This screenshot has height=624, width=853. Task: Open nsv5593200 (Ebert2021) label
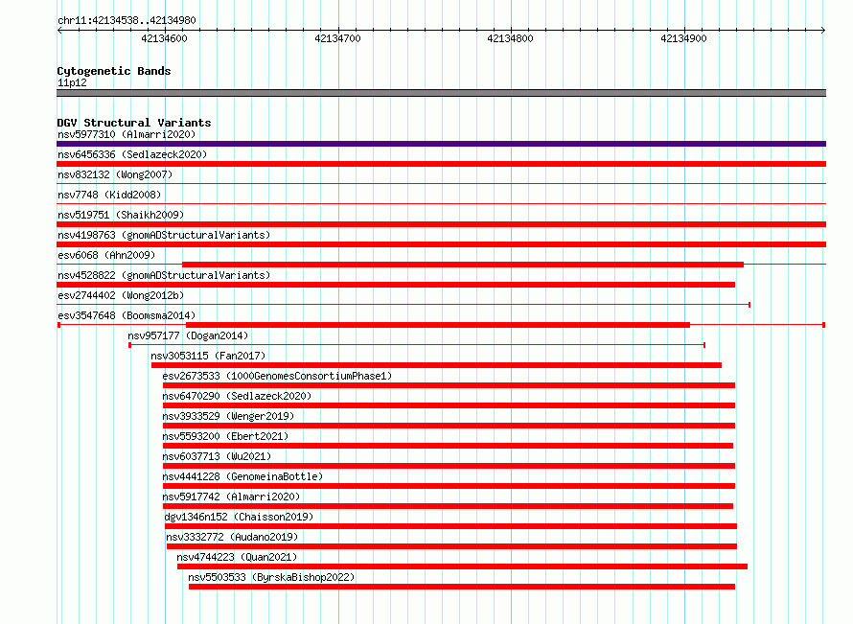point(225,436)
